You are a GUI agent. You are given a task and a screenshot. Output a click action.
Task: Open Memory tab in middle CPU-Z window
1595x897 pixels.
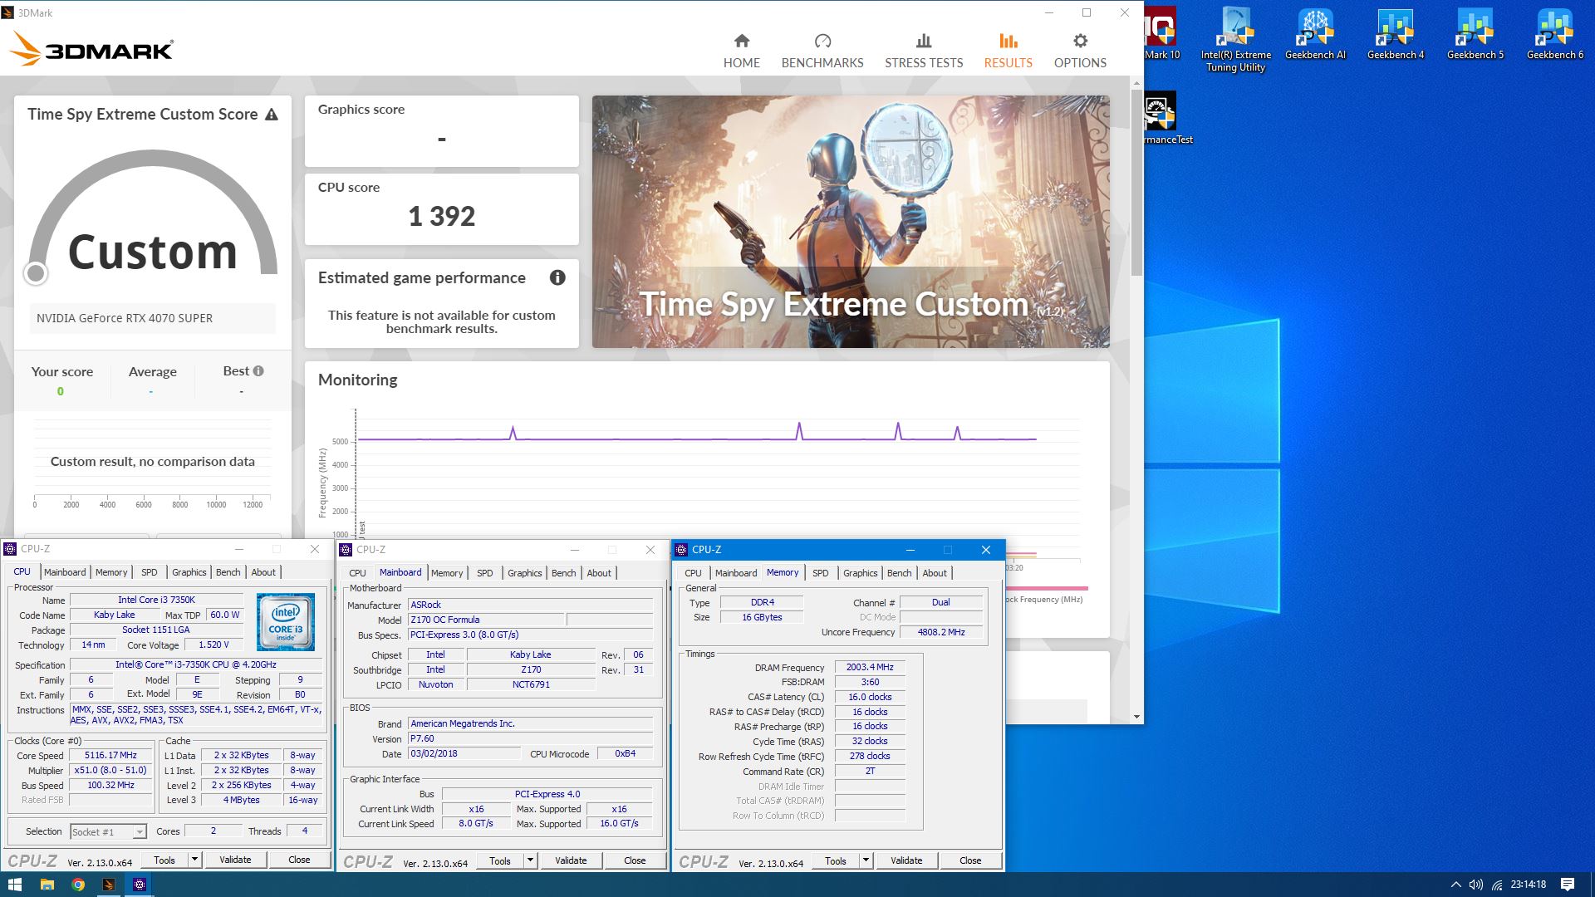tap(447, 573)
